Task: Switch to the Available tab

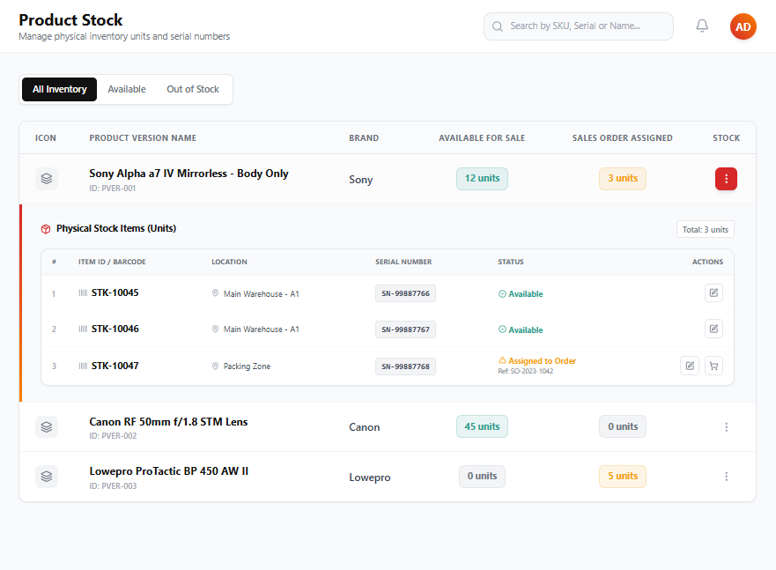Action: pyautogui.click(x=127, y=89)
